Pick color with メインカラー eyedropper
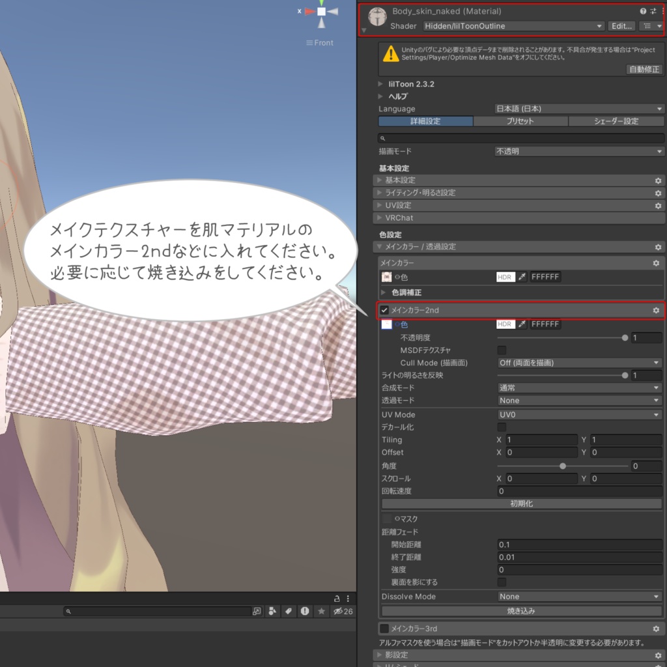The image size is (667, 667). point(522,277)
